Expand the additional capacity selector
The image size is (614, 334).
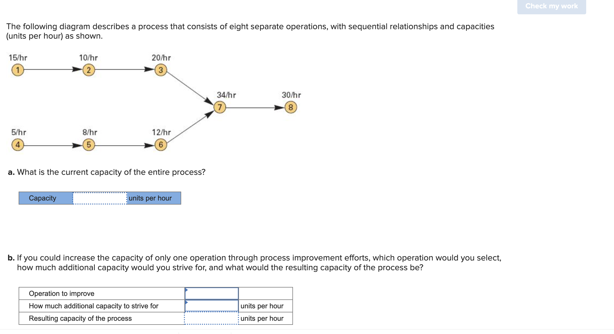211,306
